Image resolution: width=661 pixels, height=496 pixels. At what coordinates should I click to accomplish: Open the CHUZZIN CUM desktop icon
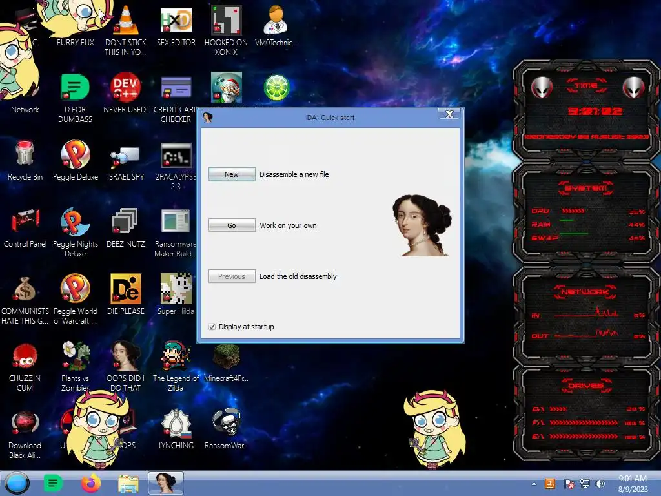[x=25, y=367]
